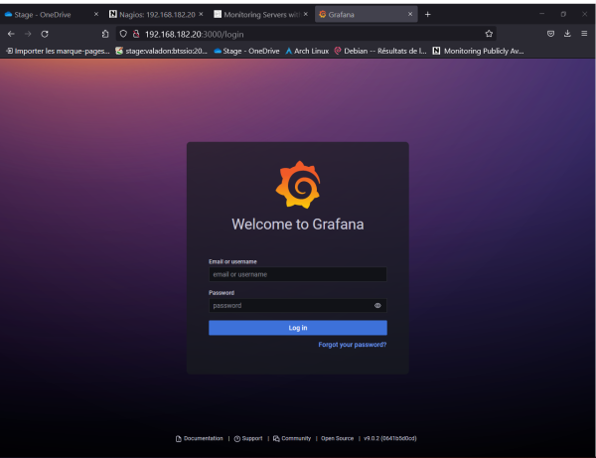The image size is (596, 458).
Task: Open the Debian -- Résultats bookmark
Action: 380,51
